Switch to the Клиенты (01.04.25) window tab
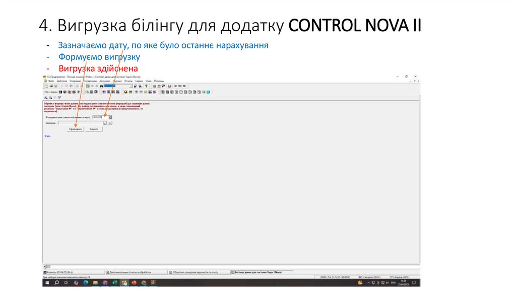Image resolution: width=516 pixels, height=289 pixels. point(74,272)
